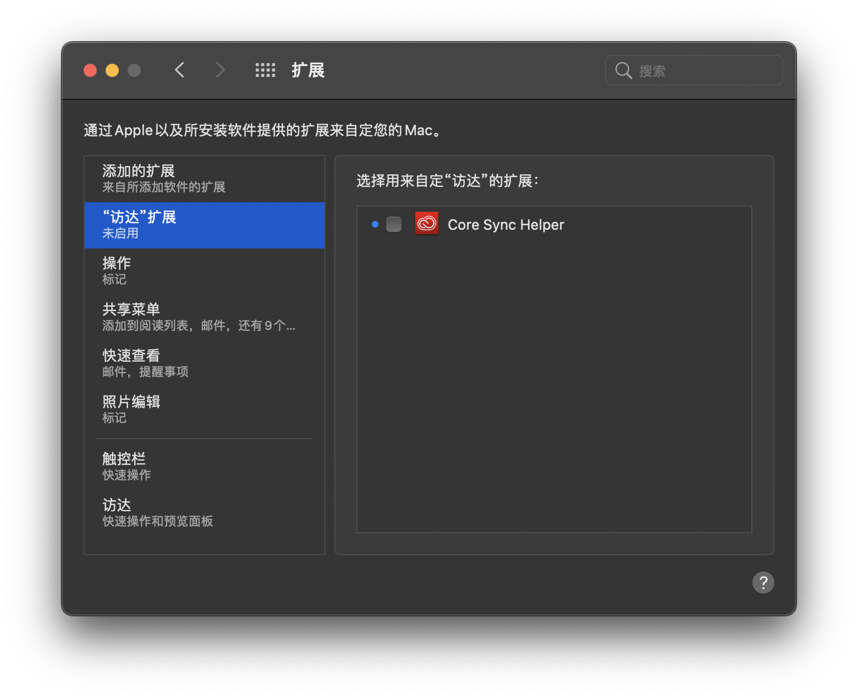Screen dimensions: 858x697
Task: Click the blue dot beside Core Sync Helper
Action: point(375,224)
